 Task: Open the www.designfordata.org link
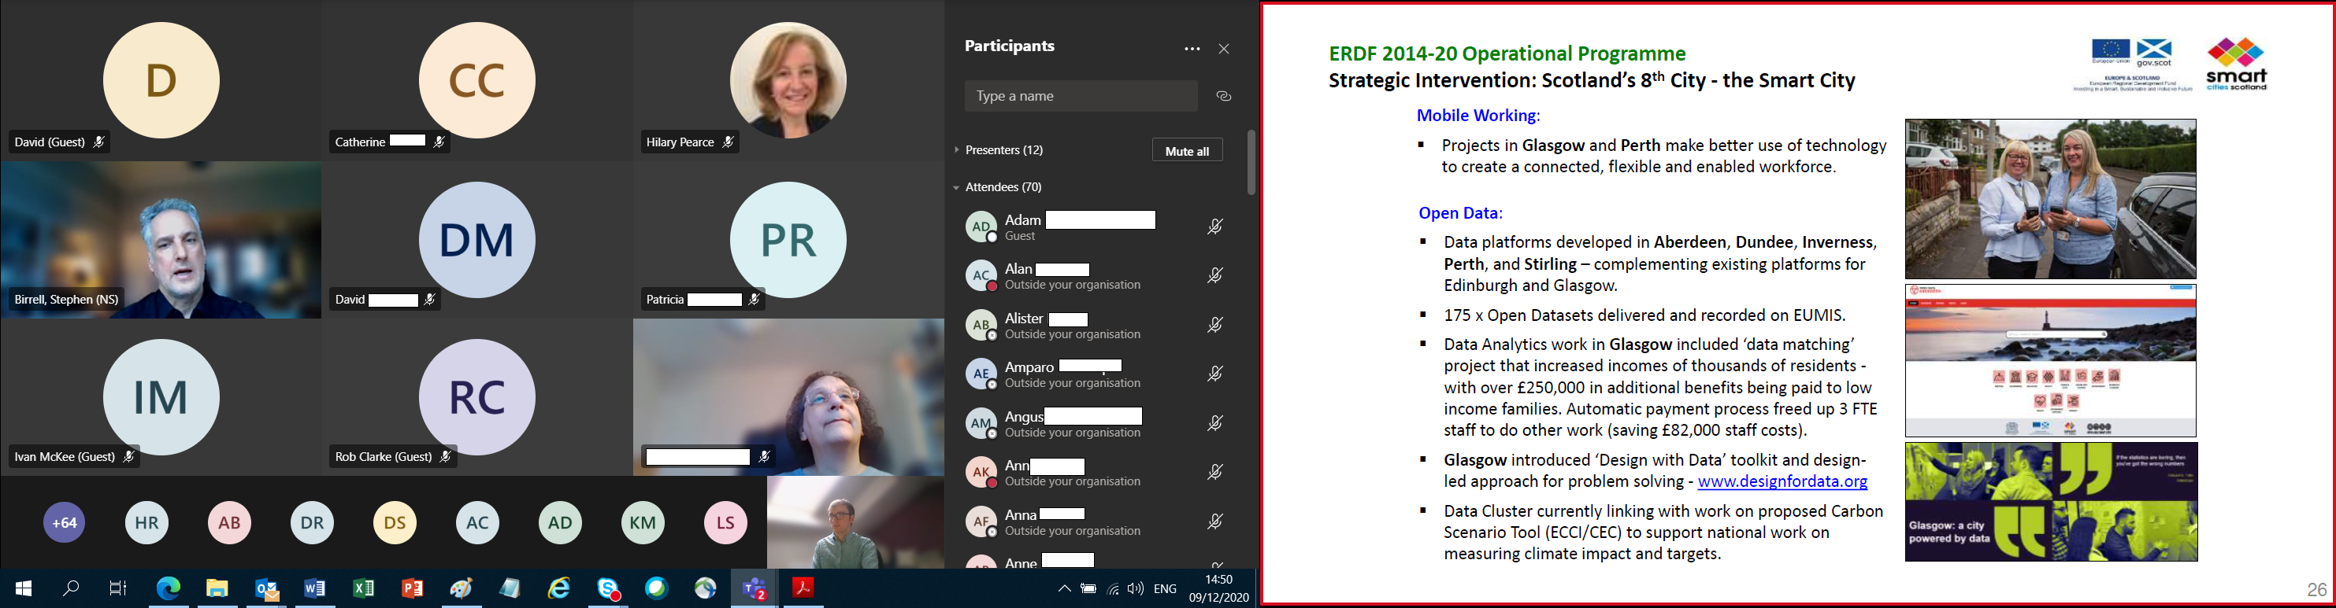[1781, 482]
